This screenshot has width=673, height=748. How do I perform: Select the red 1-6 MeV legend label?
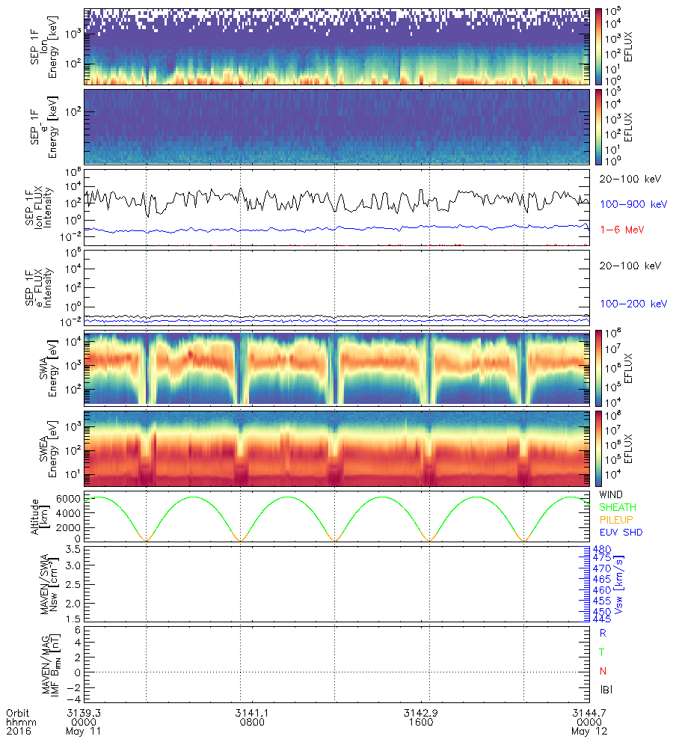(x=622, y=229)
